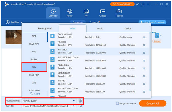Open settings gear for 4K Video

point(144,45)
